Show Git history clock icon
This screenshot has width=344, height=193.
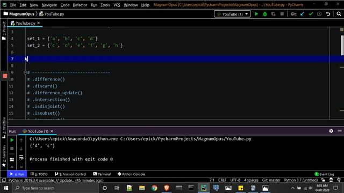(319, 14)
